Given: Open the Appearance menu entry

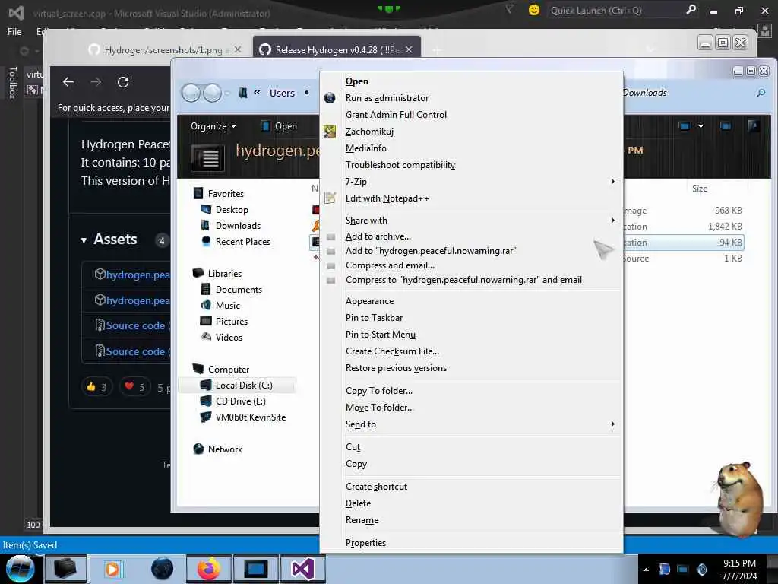Looking at the screenshot, I should (369, 301).
